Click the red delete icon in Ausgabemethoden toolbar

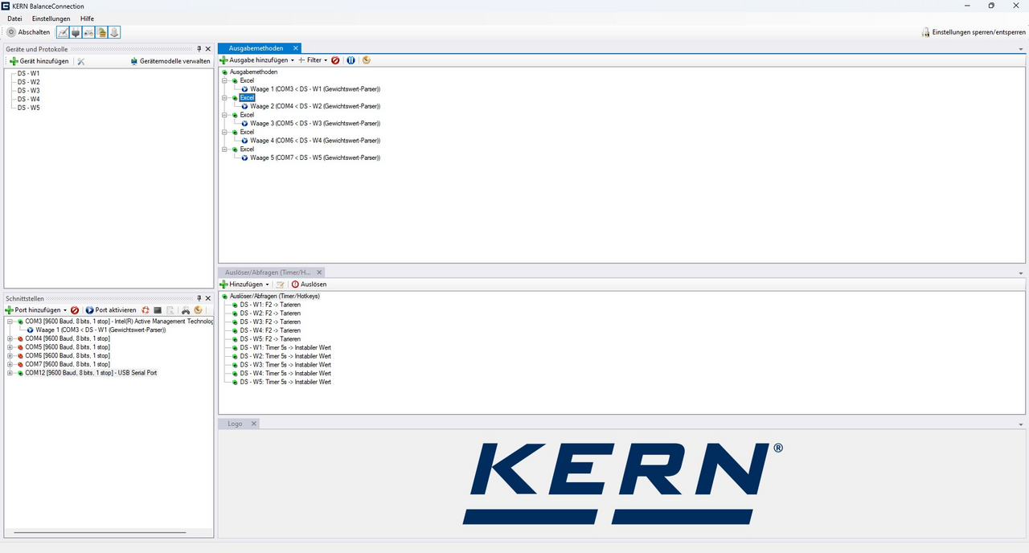335,60
